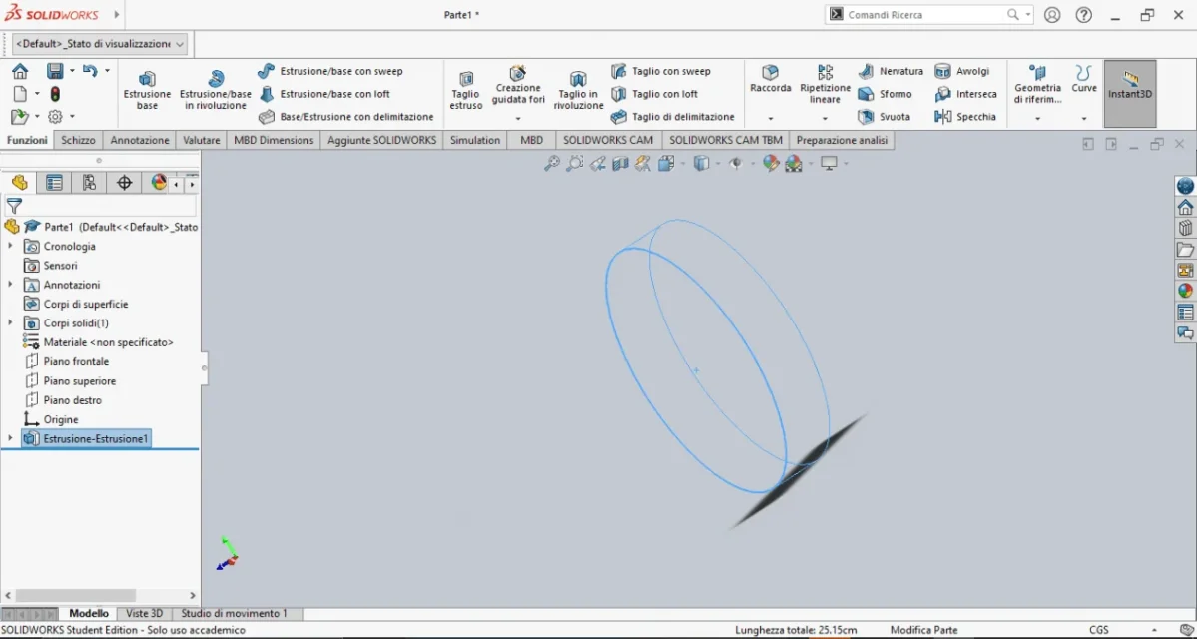
Task: Open dropdown arrow under Ripetizione lineare
Action: click(x=826, y=119)
